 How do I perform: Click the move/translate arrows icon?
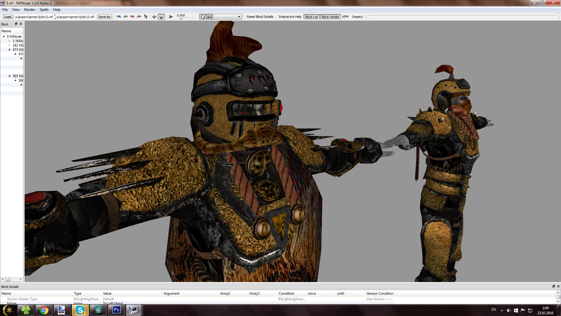[x=154, y=17]
